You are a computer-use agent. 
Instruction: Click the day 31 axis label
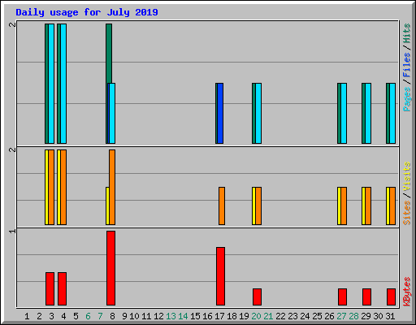click(390, 316)
